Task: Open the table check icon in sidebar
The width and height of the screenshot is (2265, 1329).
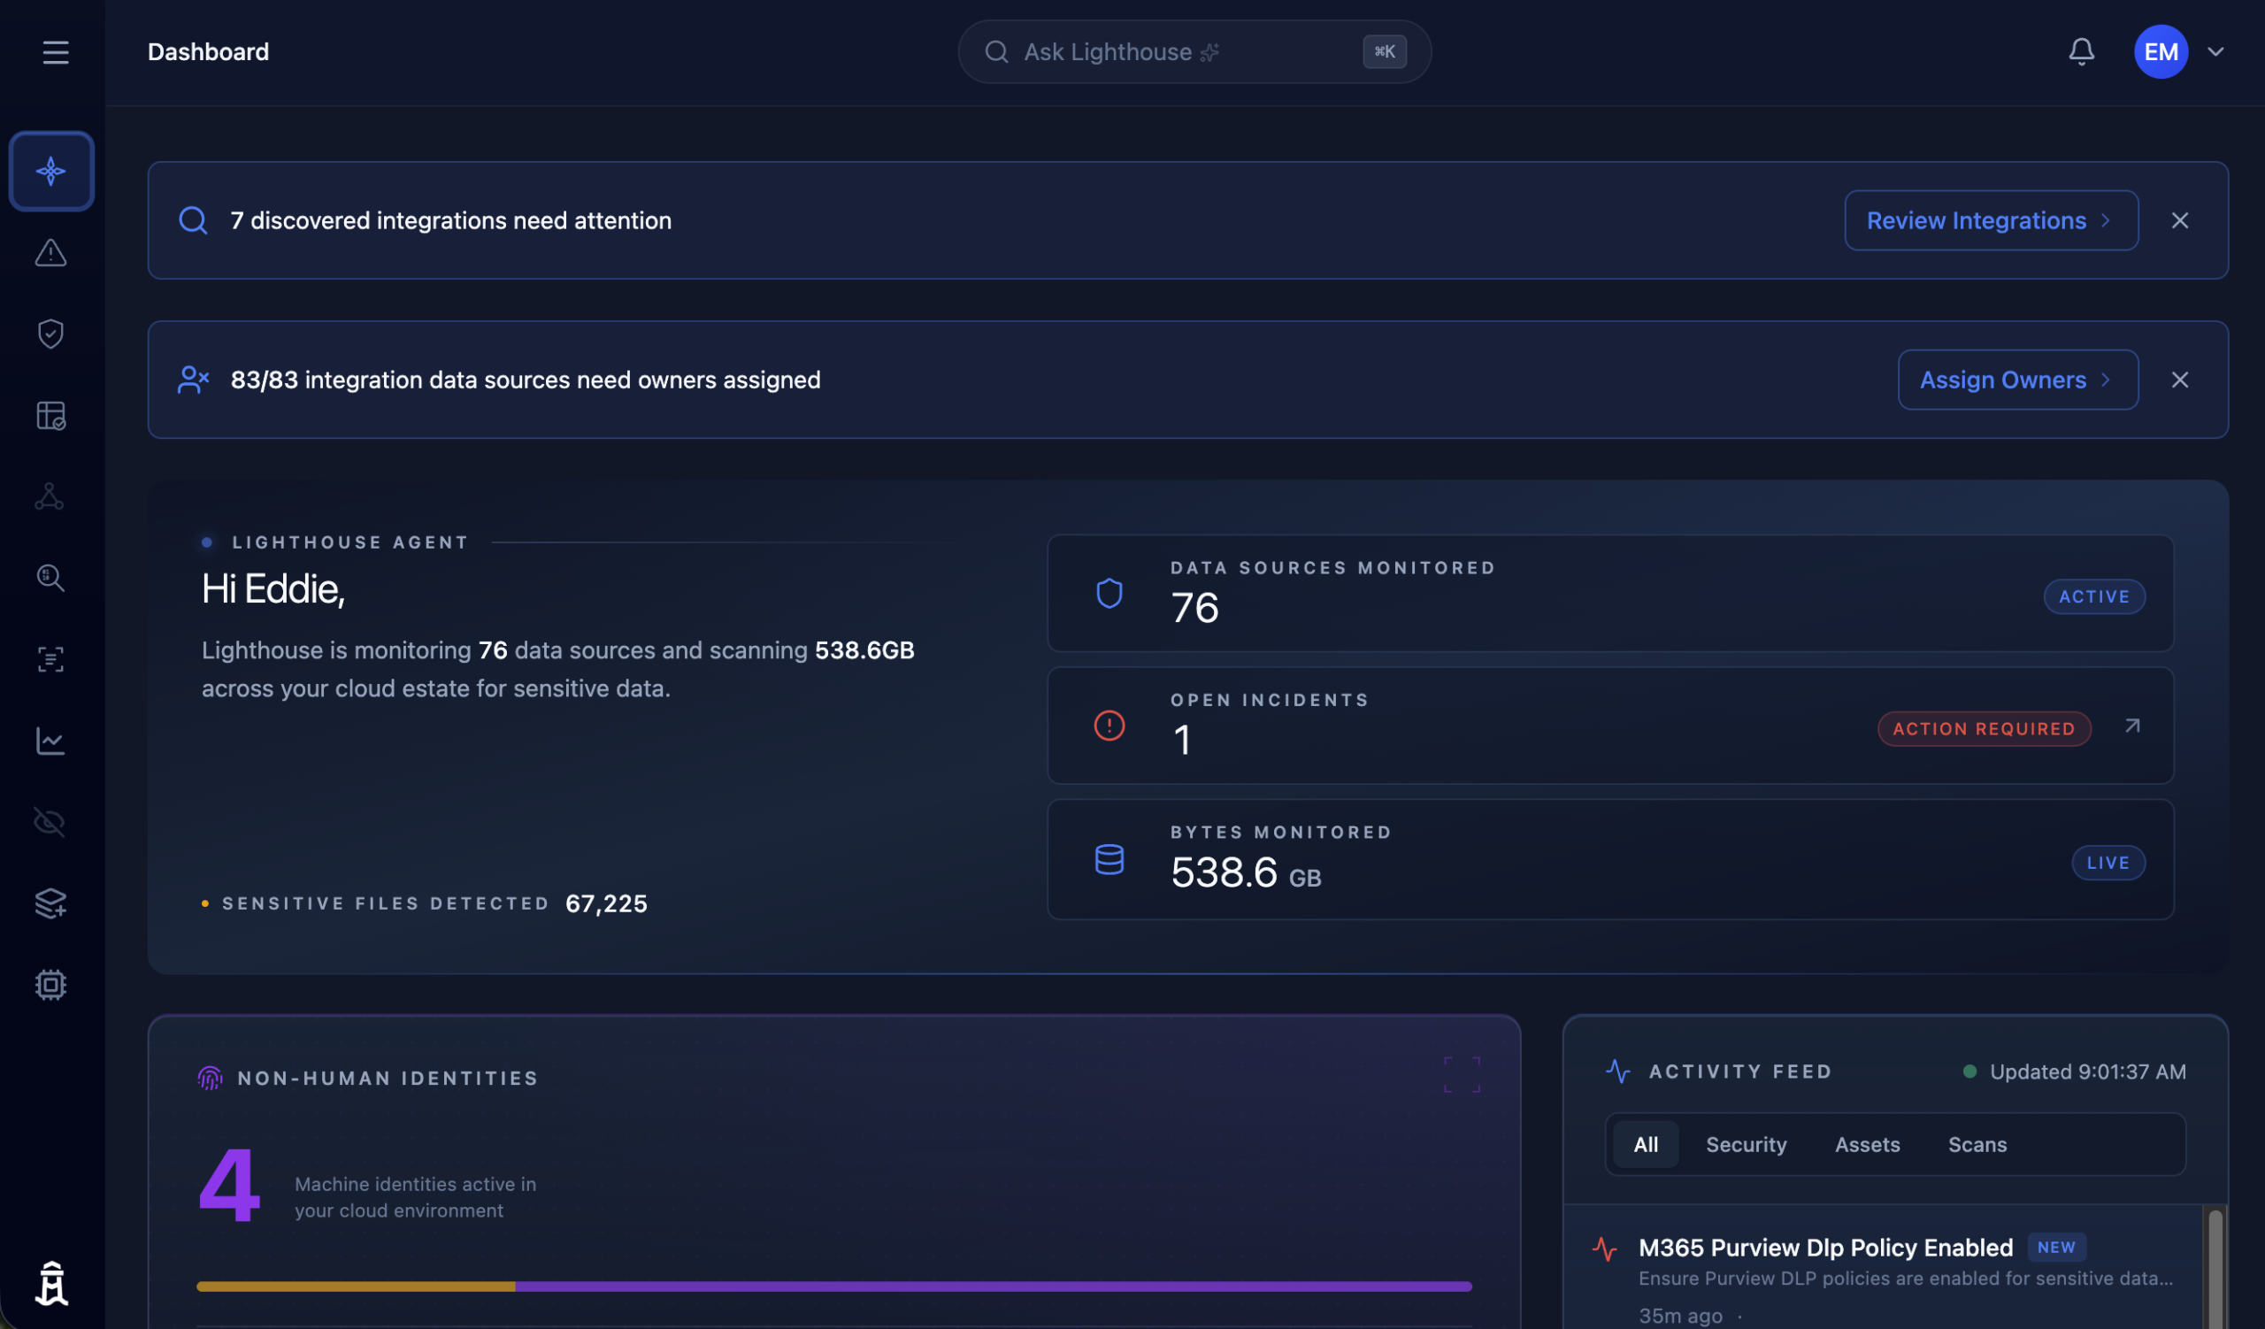Action: [x=50, y=415]
